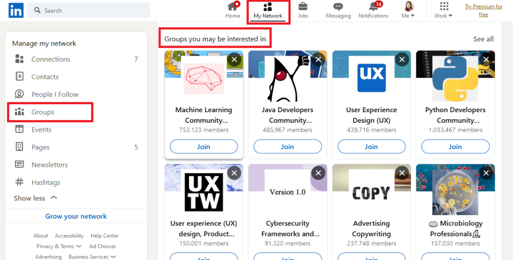This screenshot has width=513, height=260.
Task: Click the Hashtags # icon
Action: coord(20,182)
